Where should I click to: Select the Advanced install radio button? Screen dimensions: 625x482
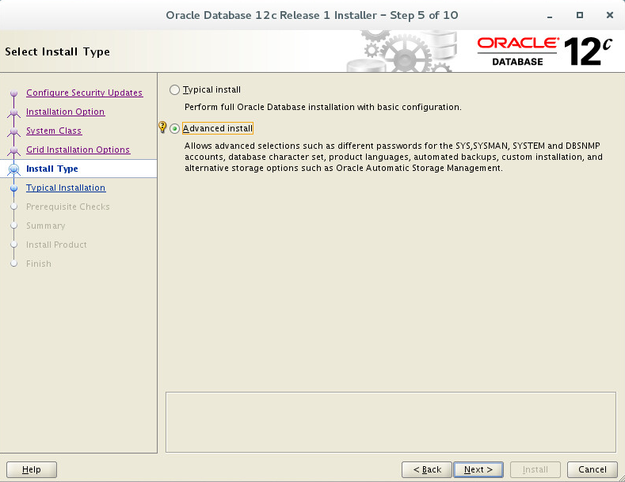pos(174,129)
